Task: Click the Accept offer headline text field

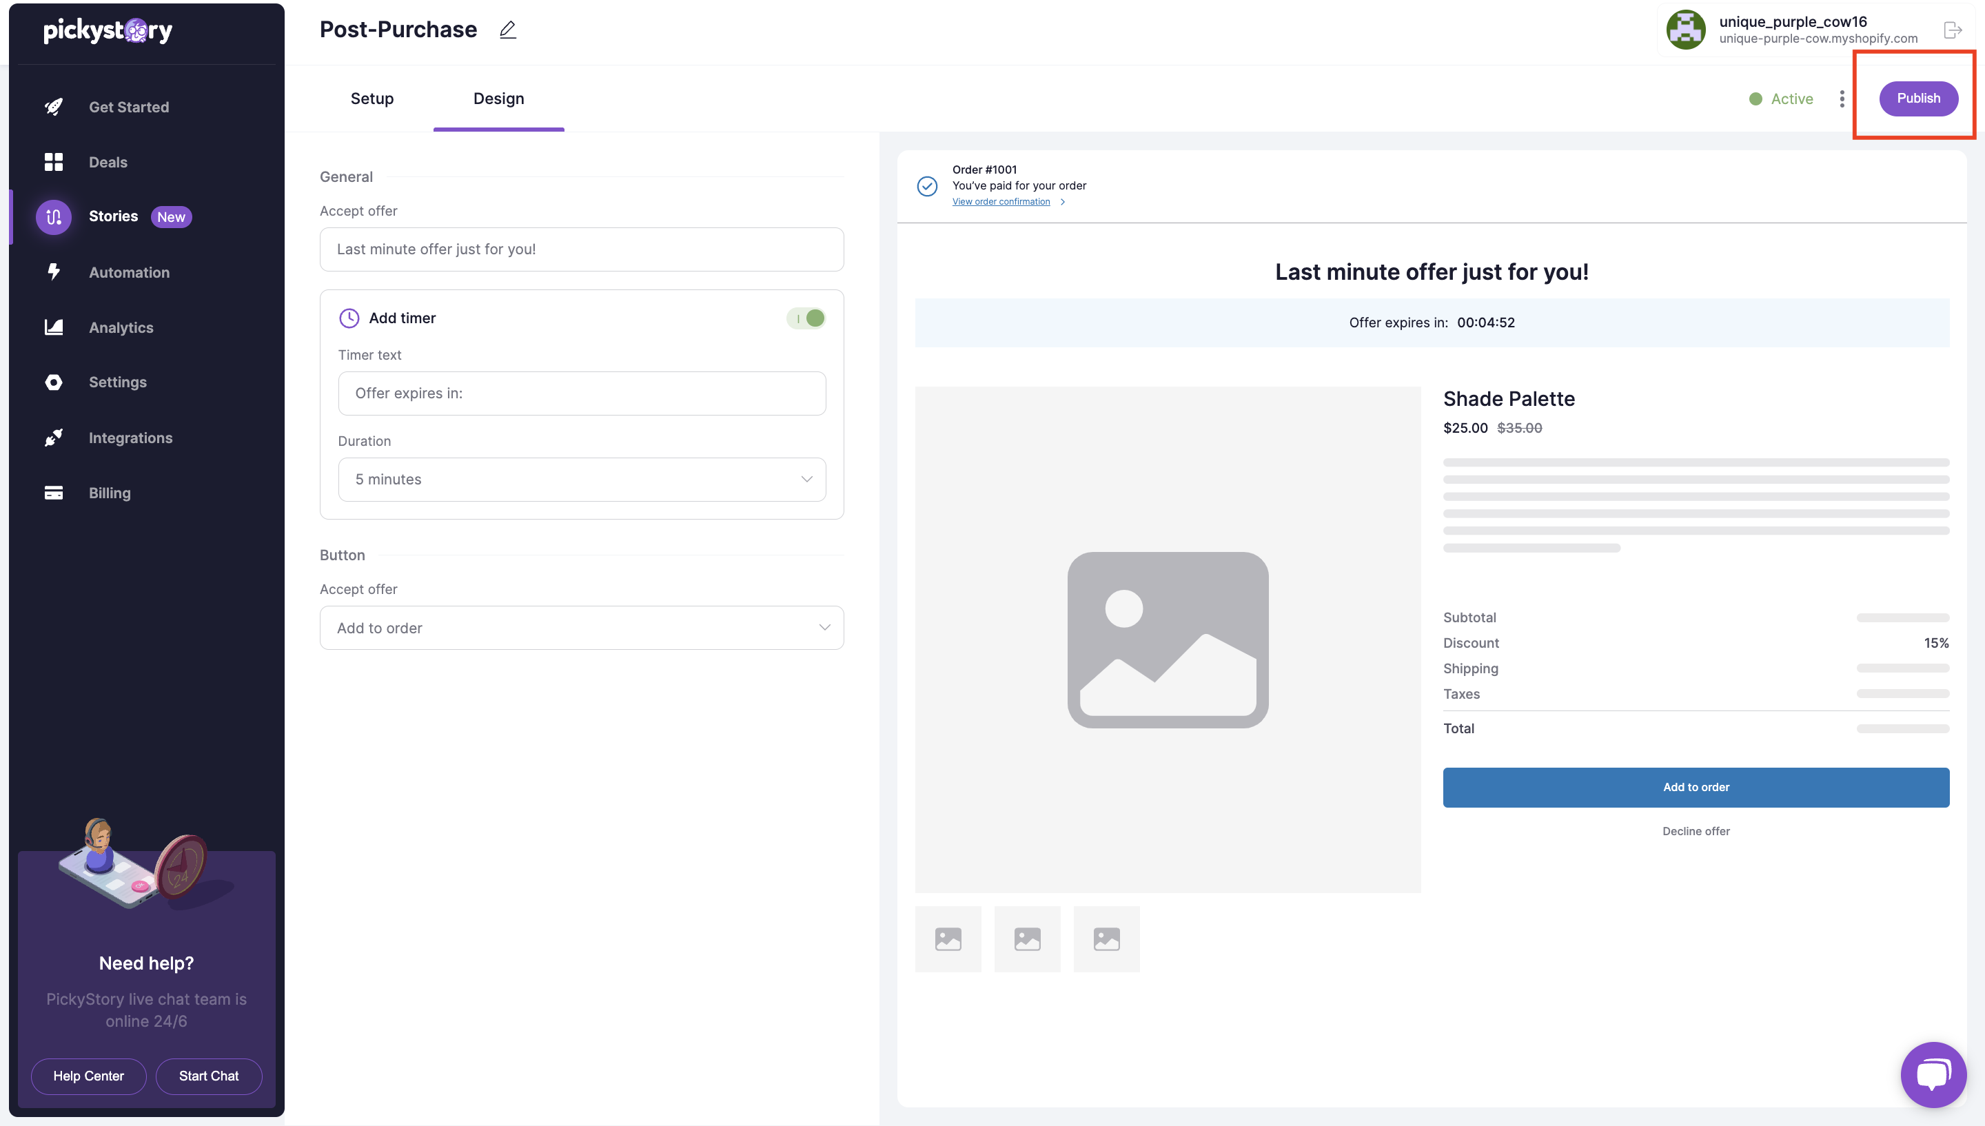Action: point(582,249)
